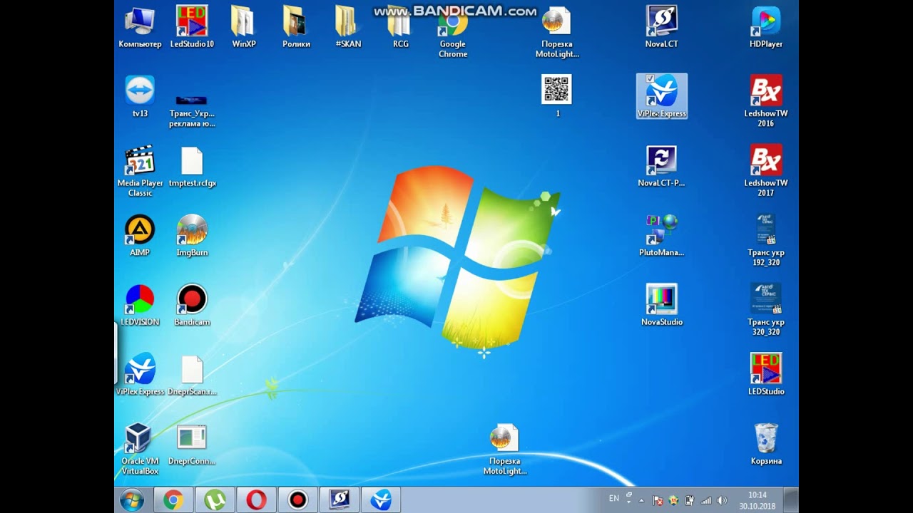This screenshot has height=513, width=913.
Task: Select the Транс укр 192_320 file
Action: [766, 240]
